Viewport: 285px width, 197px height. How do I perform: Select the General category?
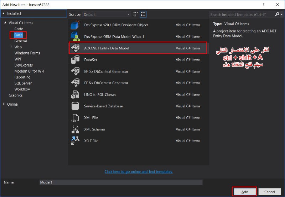tap(21, 41)
